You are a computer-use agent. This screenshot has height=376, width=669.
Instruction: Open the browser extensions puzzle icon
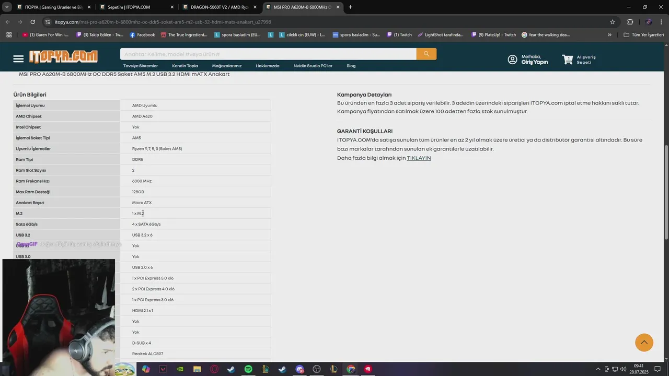630,22
